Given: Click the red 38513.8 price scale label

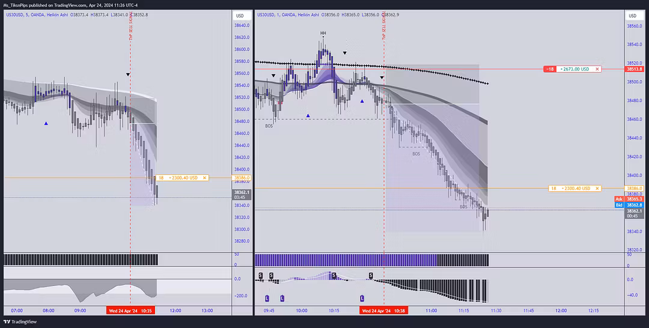Looking at the screenshot, I should 633,69.
